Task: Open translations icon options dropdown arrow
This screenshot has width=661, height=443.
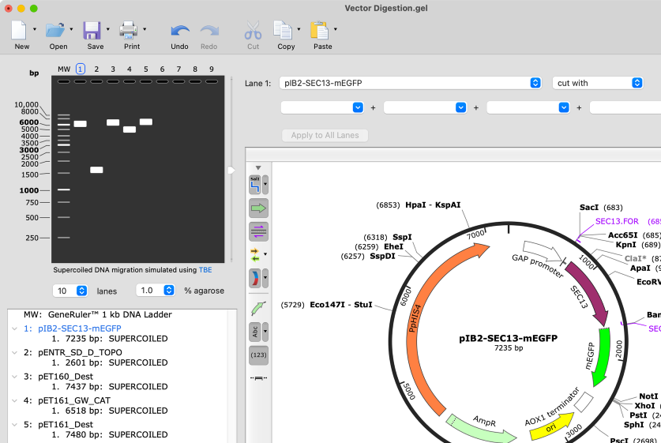Action: [265, 254]
